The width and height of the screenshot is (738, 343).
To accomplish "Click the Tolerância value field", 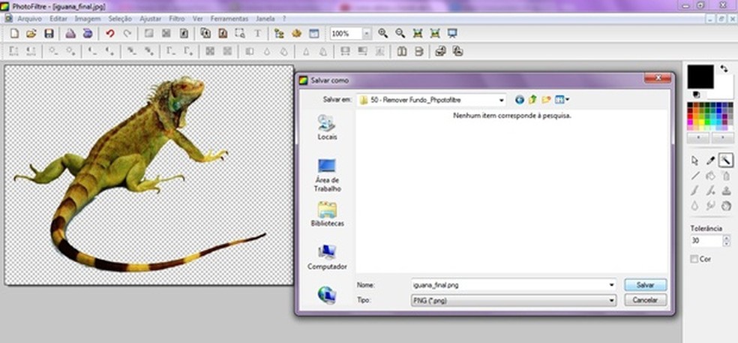I will pyautogui.click(x=706, y=241).
